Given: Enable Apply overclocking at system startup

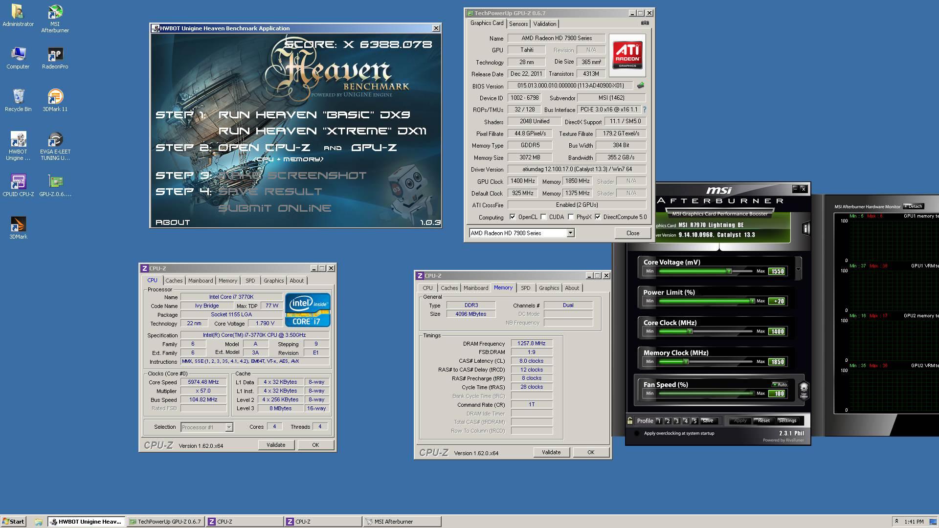Looking at the screenshot, I should click(x=637, y=433).
